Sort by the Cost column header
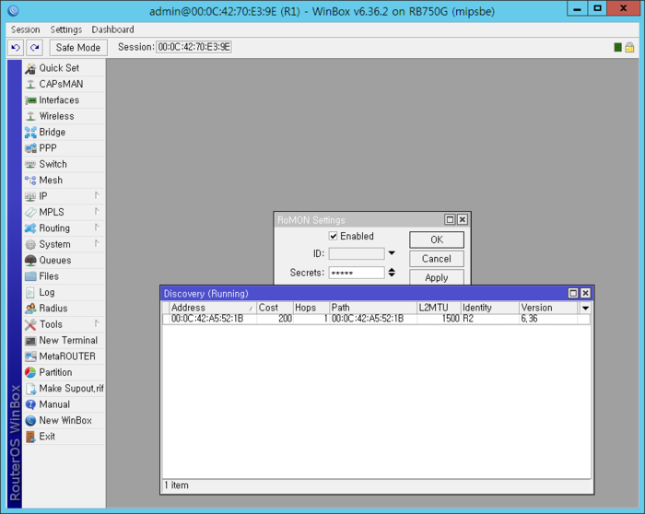 [x=275, y=308]
